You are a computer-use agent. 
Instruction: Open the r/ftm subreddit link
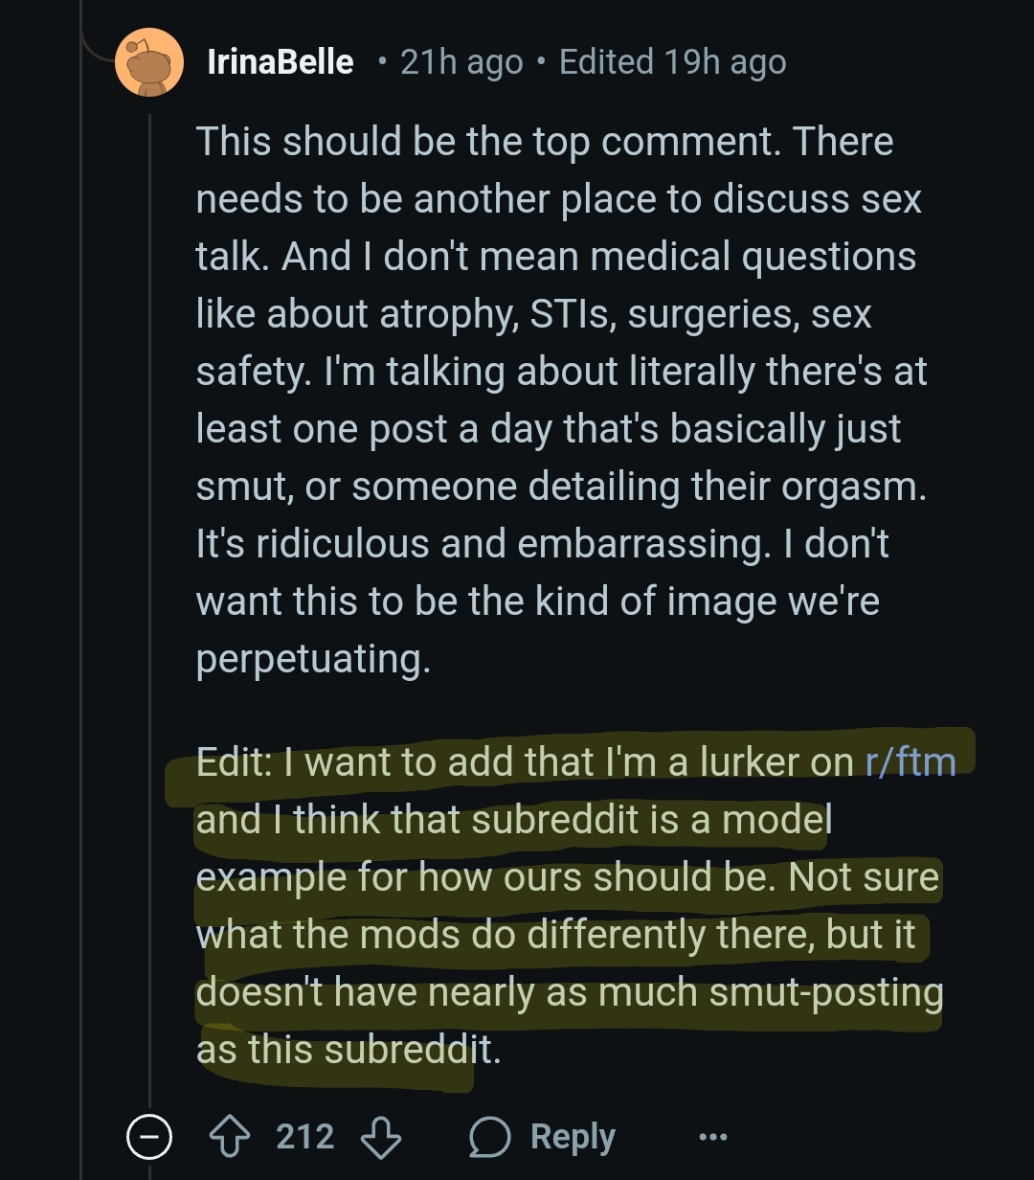pos(910,762)
